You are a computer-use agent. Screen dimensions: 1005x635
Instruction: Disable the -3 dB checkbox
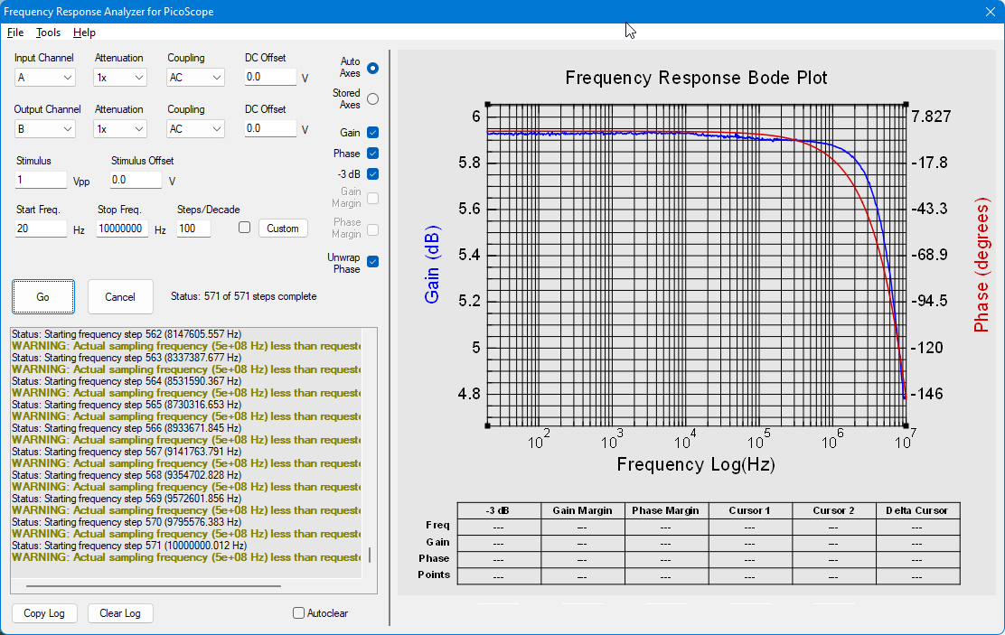[x=372, y=173]
